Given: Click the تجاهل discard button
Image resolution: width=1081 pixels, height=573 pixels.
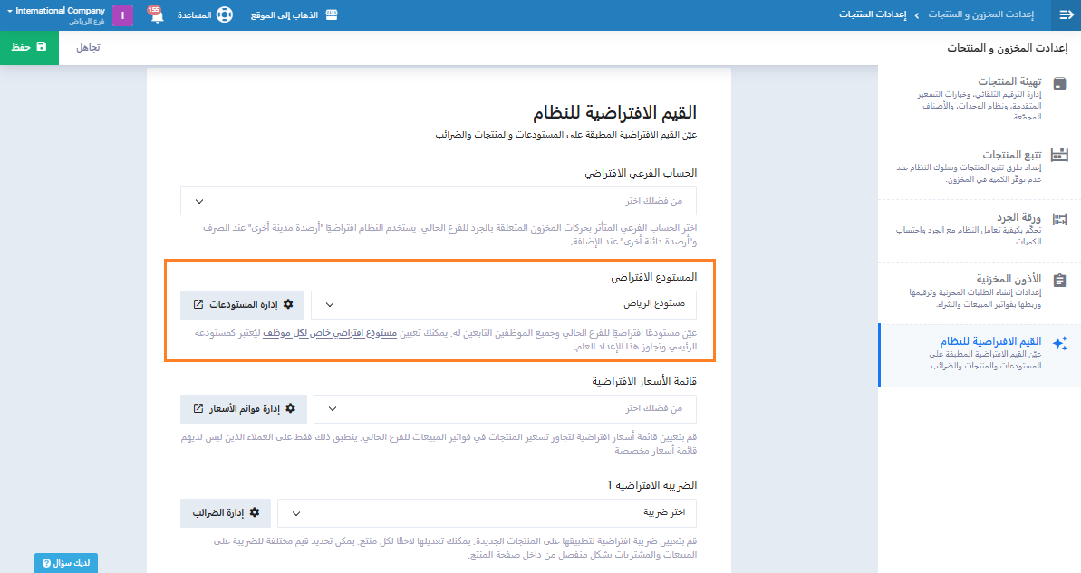Looking at the screenshot, I should pos(88,47).
